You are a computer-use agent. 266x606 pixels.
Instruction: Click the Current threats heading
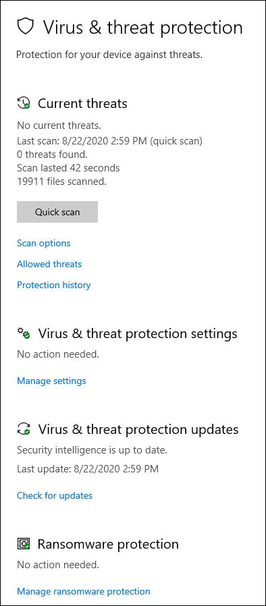point(82,103)
